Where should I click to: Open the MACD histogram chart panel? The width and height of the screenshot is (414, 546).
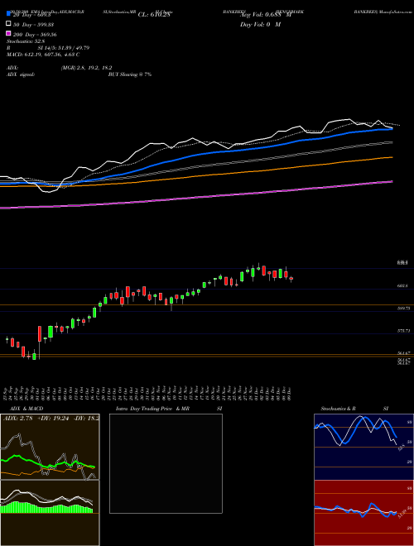[50, 513]
